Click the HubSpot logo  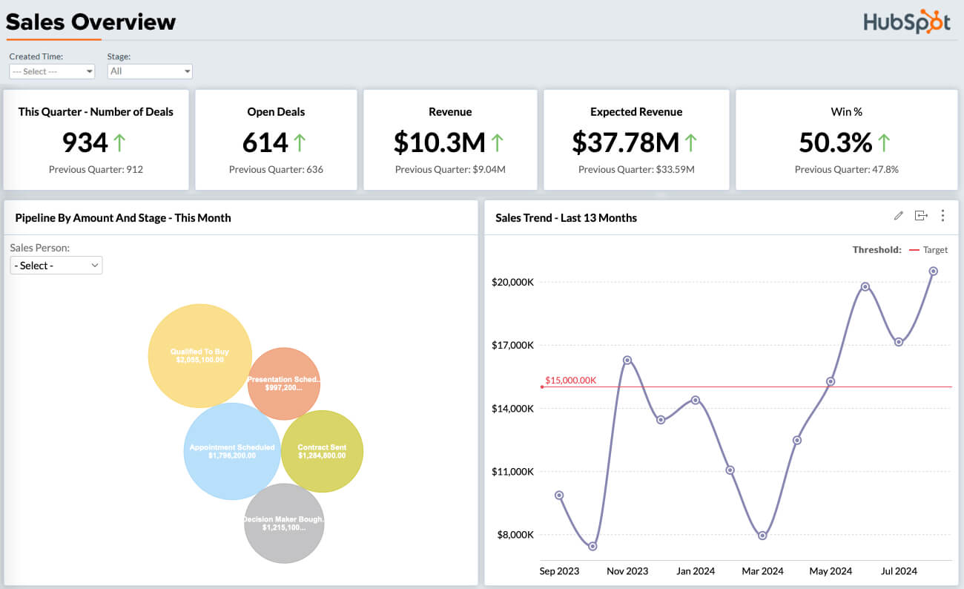pyautogui.click(x=906, y=22)
